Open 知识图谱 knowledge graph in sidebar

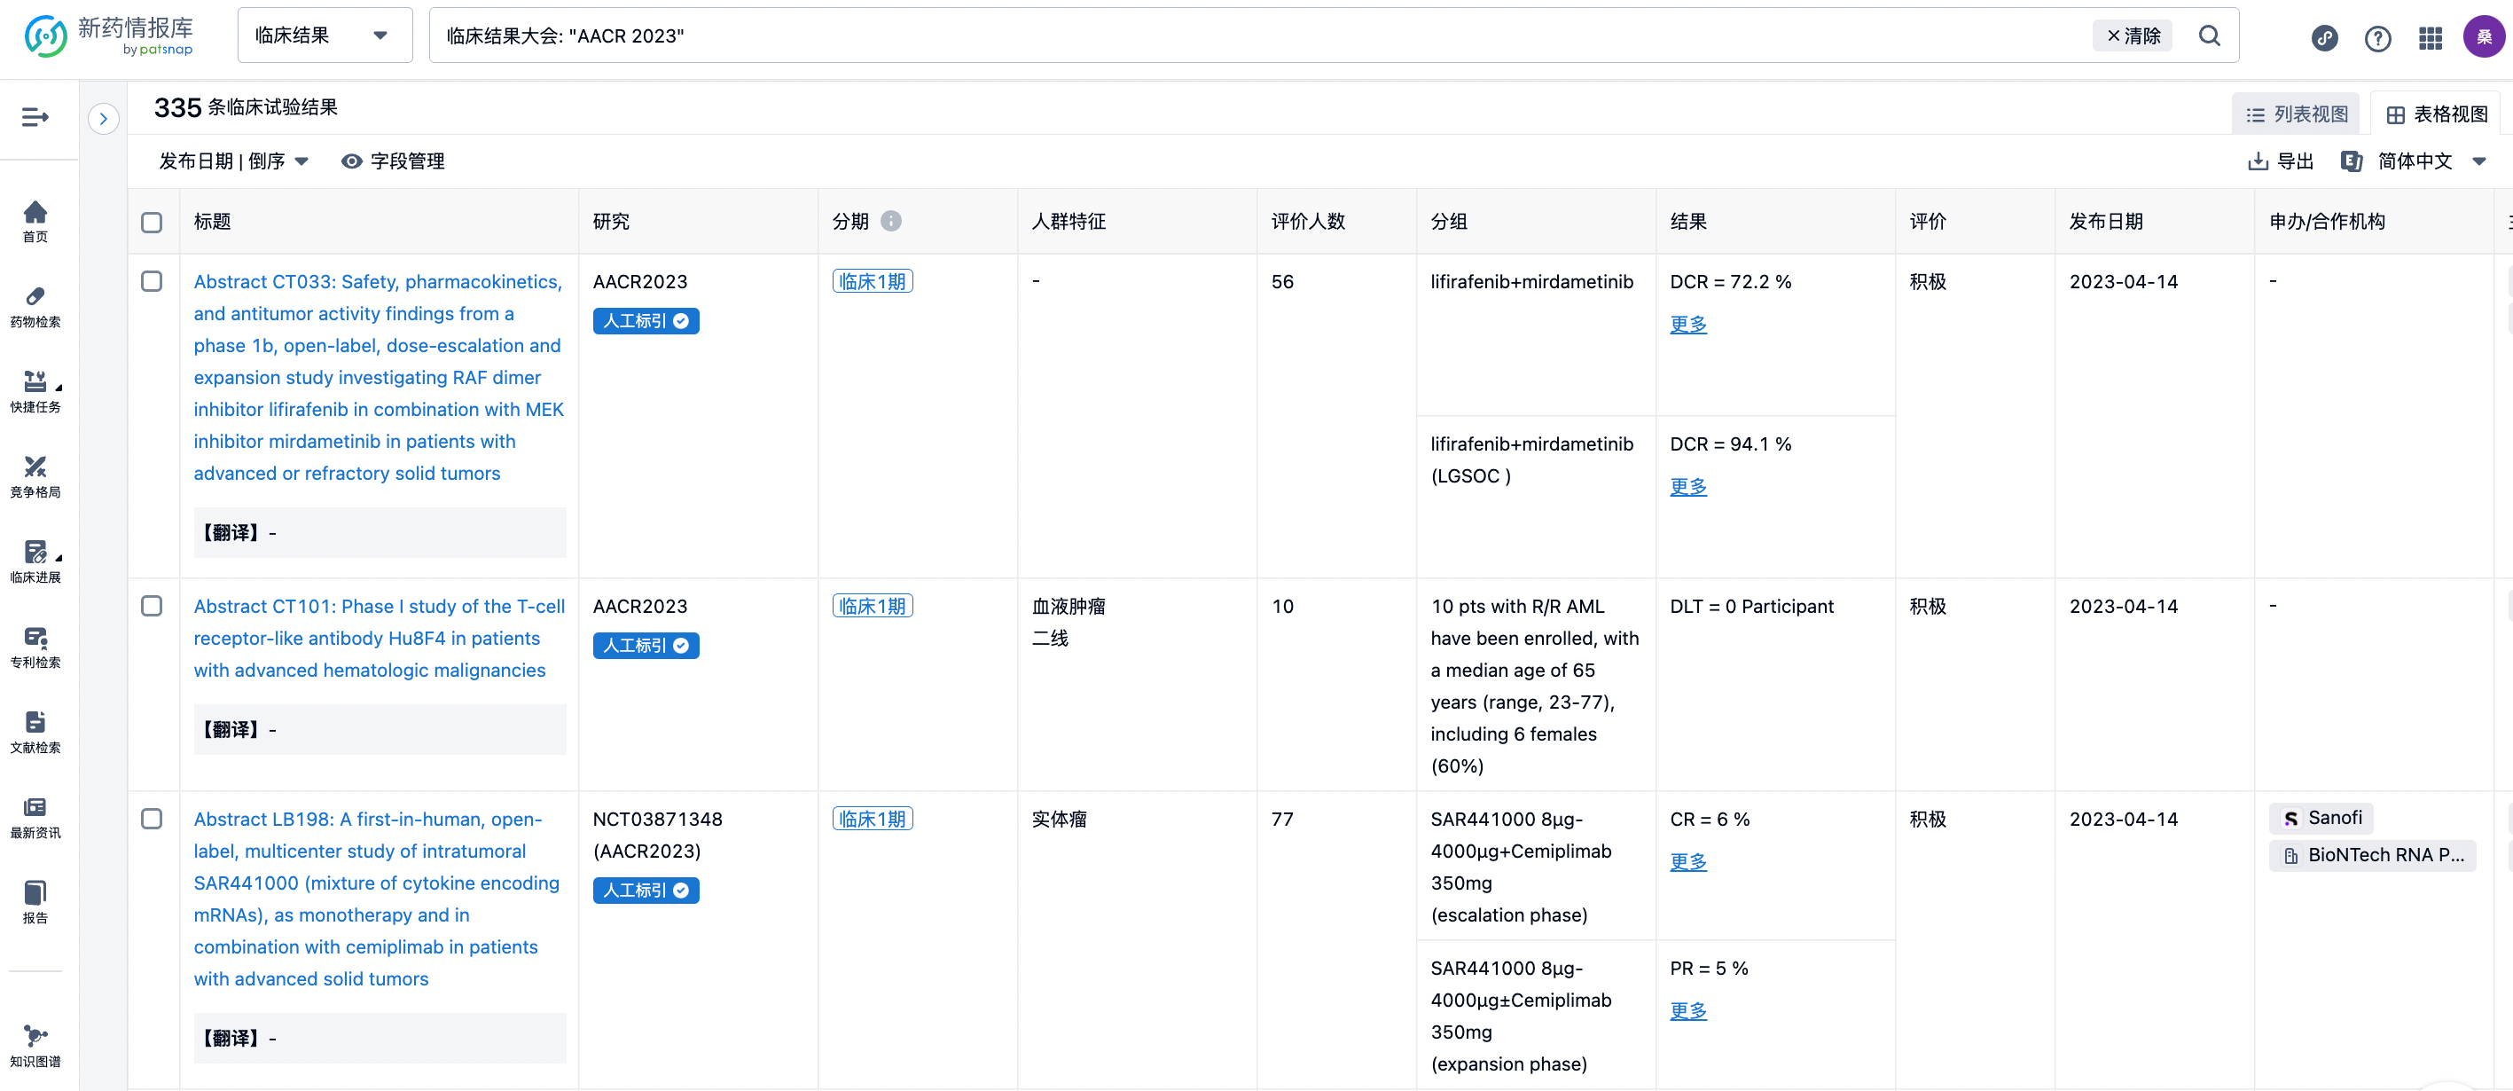click(35, 1045)
